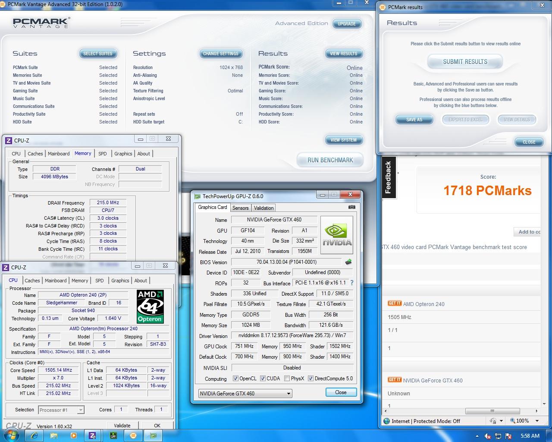Open Graphics tab in processor CPU-Z window
The height and width of the screenshot is (442, 552).
click(x=120, y=281)
